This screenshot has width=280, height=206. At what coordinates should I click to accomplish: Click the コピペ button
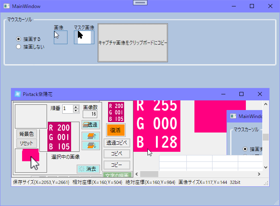117,154
